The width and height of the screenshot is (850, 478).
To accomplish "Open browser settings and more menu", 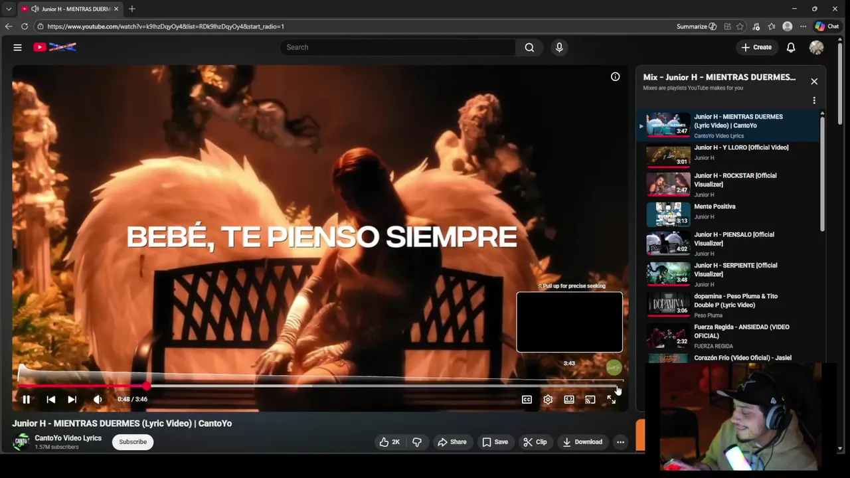I will (x=803, y=27).
